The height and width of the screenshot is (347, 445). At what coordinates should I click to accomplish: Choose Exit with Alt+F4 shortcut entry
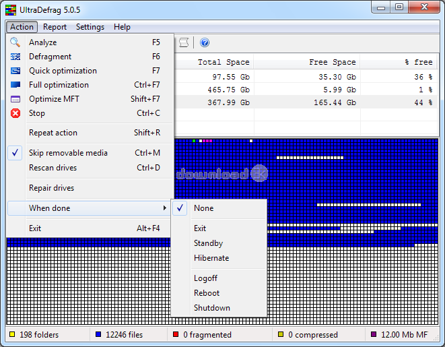click(x=90, y=228)
